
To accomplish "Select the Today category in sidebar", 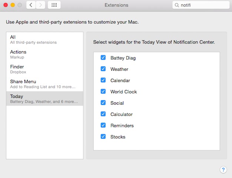I will coord(44,99).
